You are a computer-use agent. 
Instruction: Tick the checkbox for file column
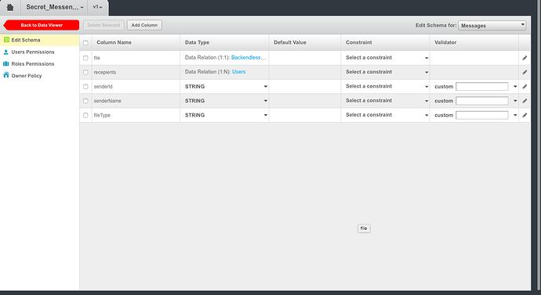tap(85, 58)
